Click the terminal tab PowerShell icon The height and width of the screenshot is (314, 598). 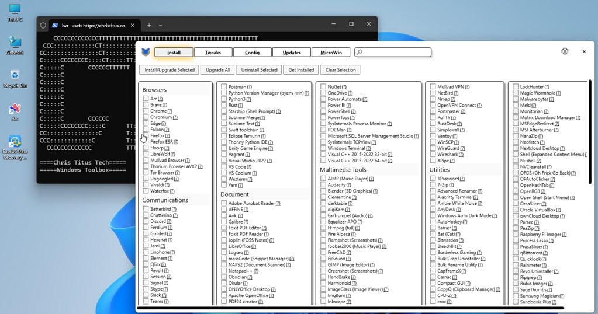pyautogui.click(x=56, y=26)
